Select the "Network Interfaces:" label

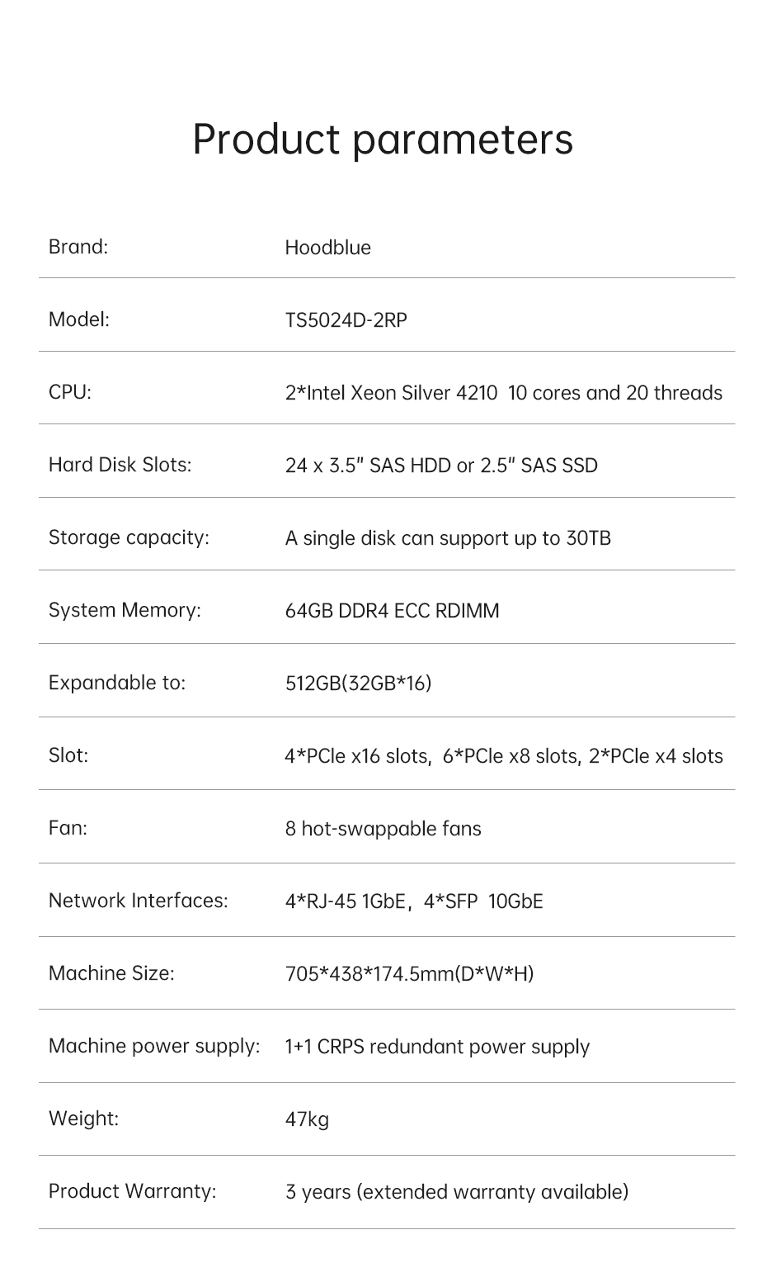138,901
